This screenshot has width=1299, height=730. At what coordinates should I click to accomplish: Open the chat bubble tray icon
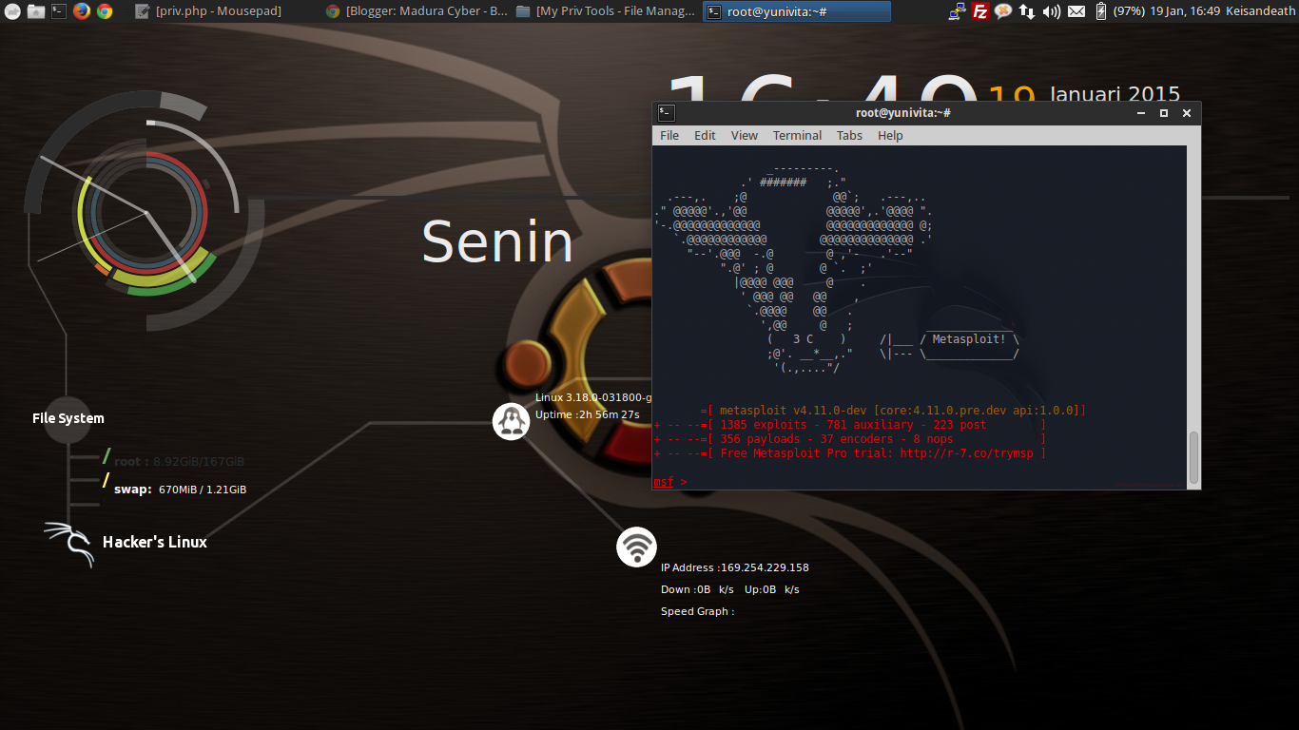point(1002,11)
